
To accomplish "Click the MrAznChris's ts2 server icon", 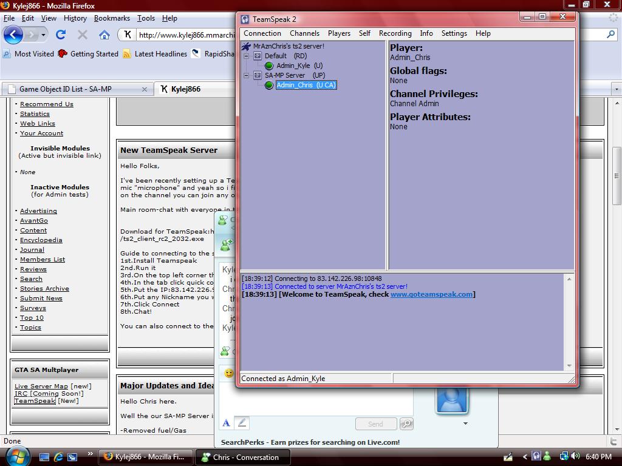I will click(247, 46).
